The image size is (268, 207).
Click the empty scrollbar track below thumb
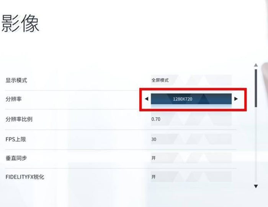click(x=256, y=145)
